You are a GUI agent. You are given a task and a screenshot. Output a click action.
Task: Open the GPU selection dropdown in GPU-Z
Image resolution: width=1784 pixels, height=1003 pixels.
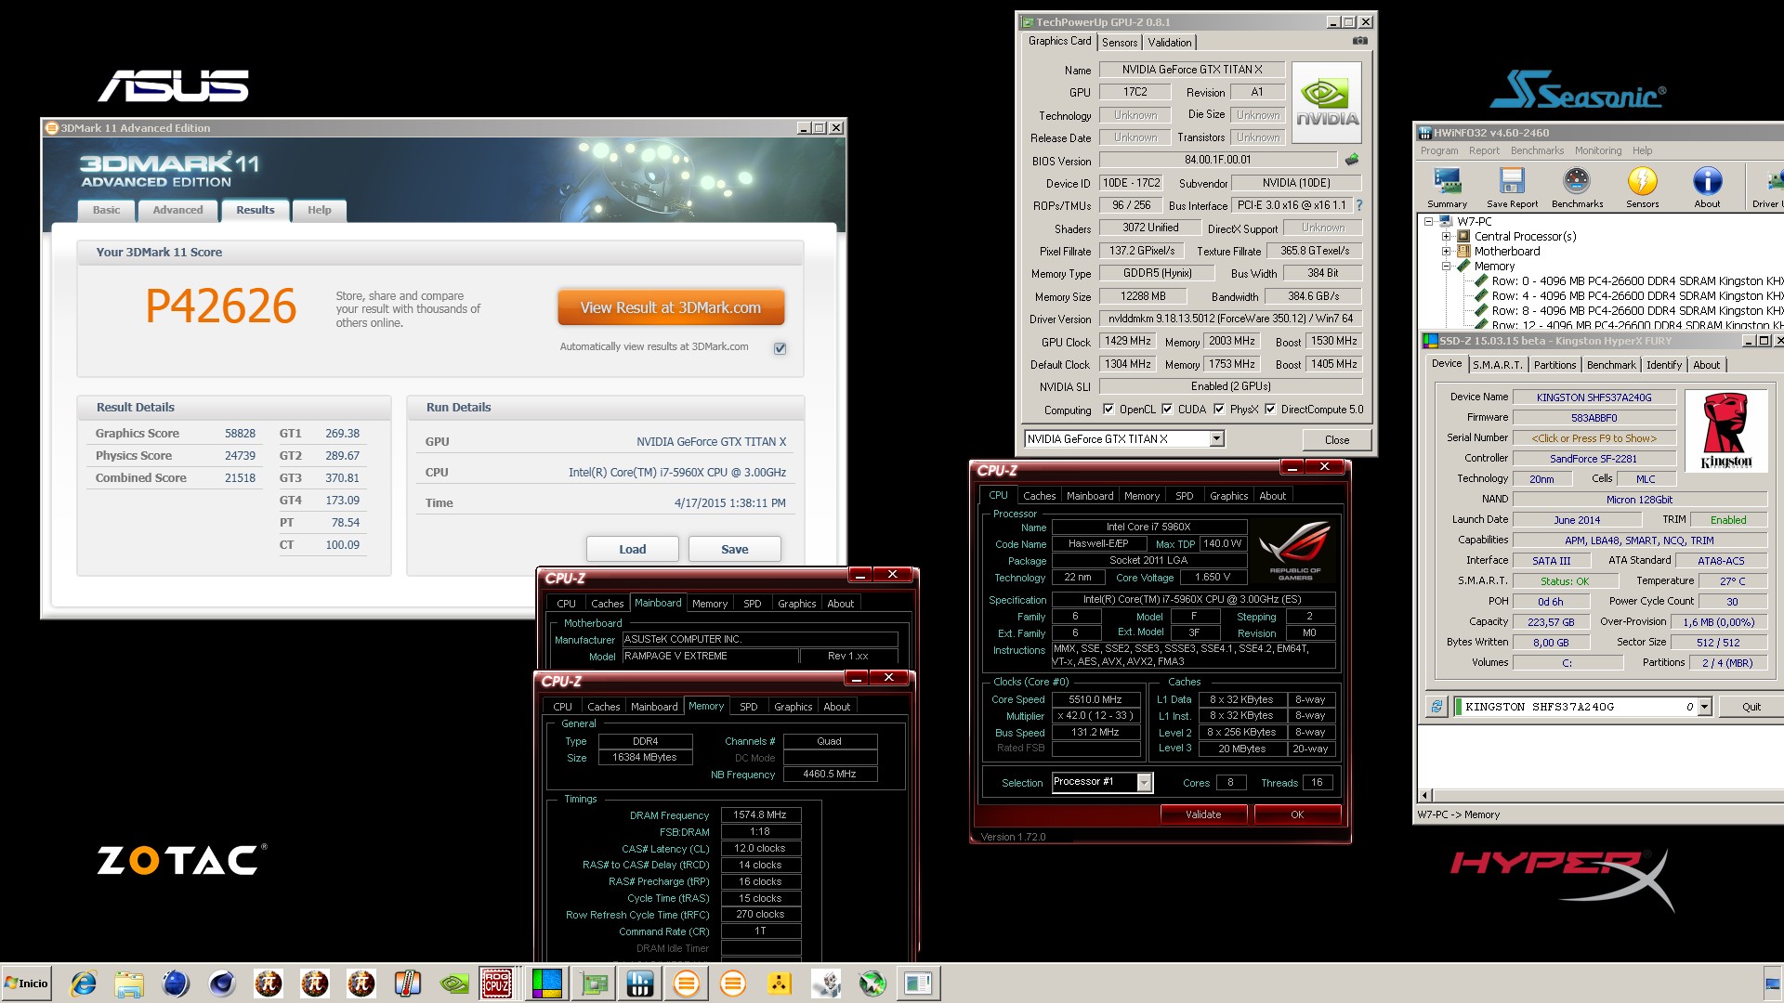[x=1216, y=439]
